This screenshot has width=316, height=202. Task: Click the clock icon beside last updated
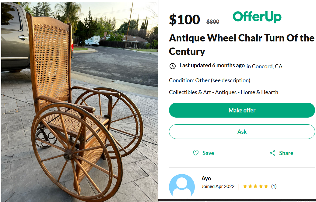(x=172, y=66)
